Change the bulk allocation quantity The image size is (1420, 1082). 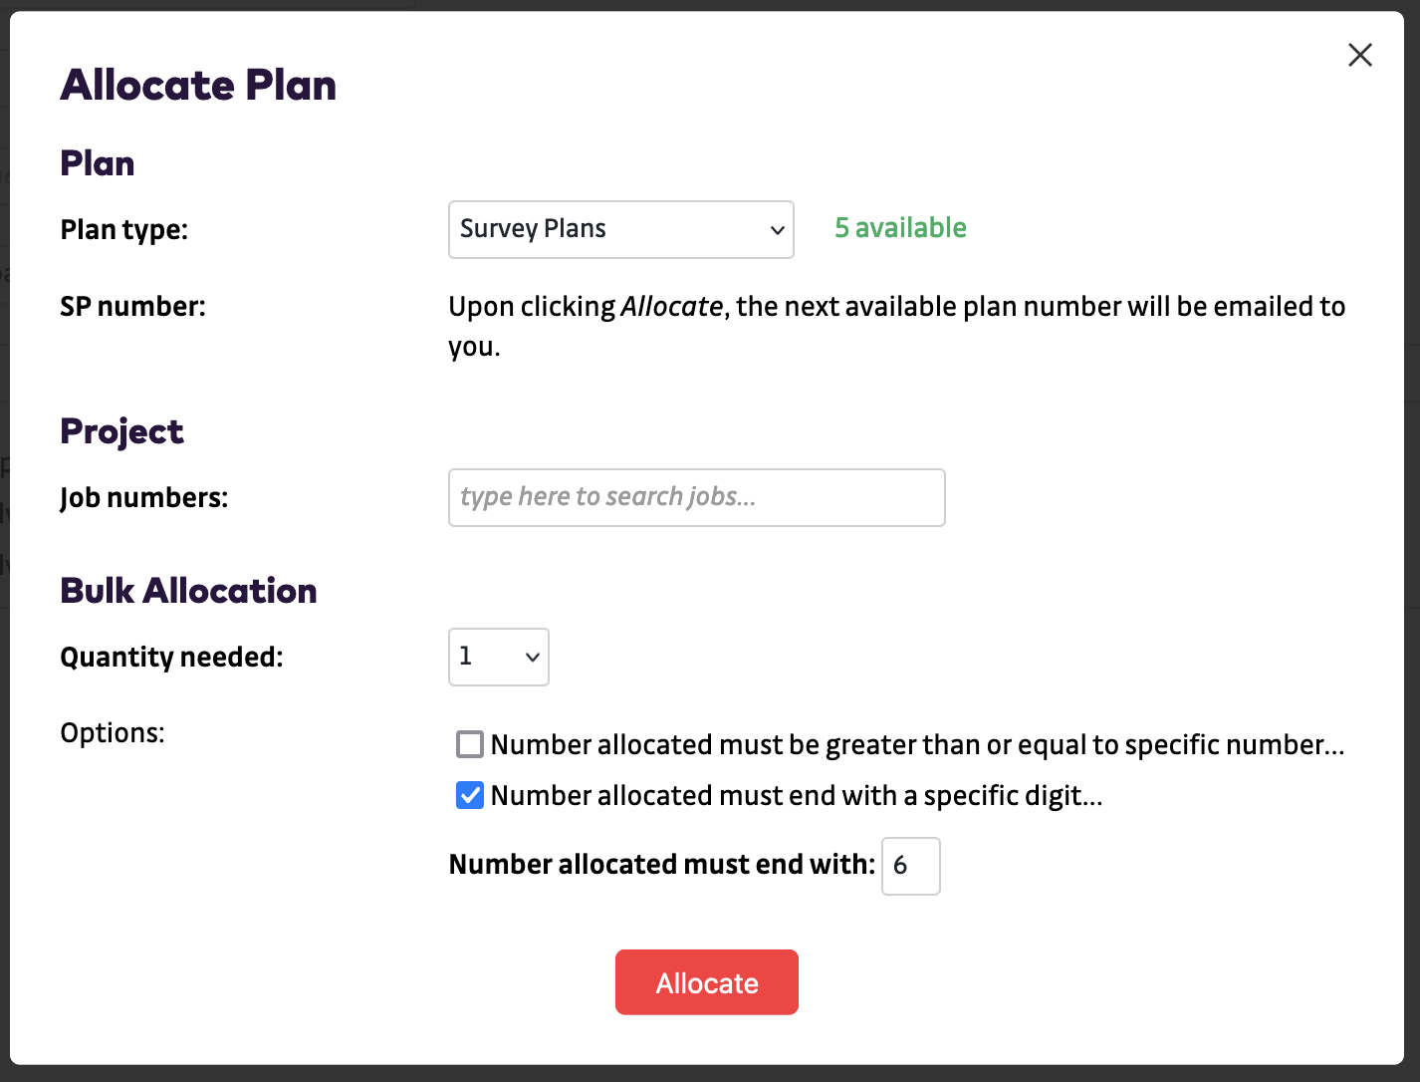pyautogui.click(x=498, y=657)
